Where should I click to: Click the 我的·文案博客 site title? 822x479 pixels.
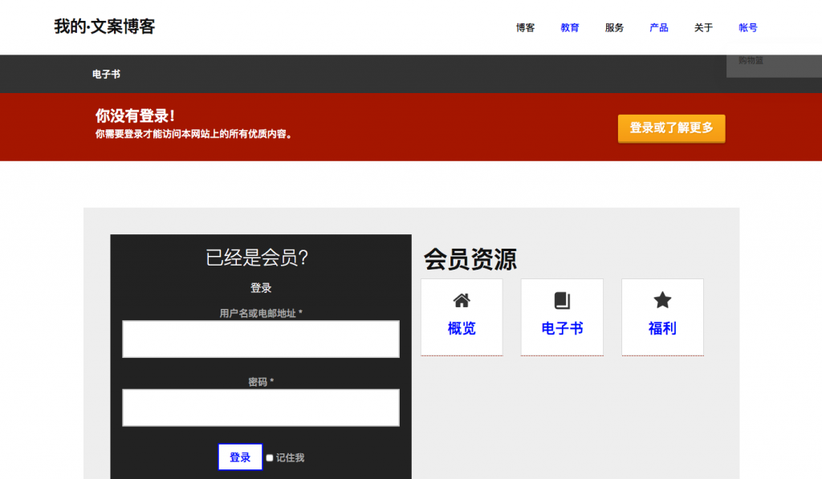[x=104, y=26]
